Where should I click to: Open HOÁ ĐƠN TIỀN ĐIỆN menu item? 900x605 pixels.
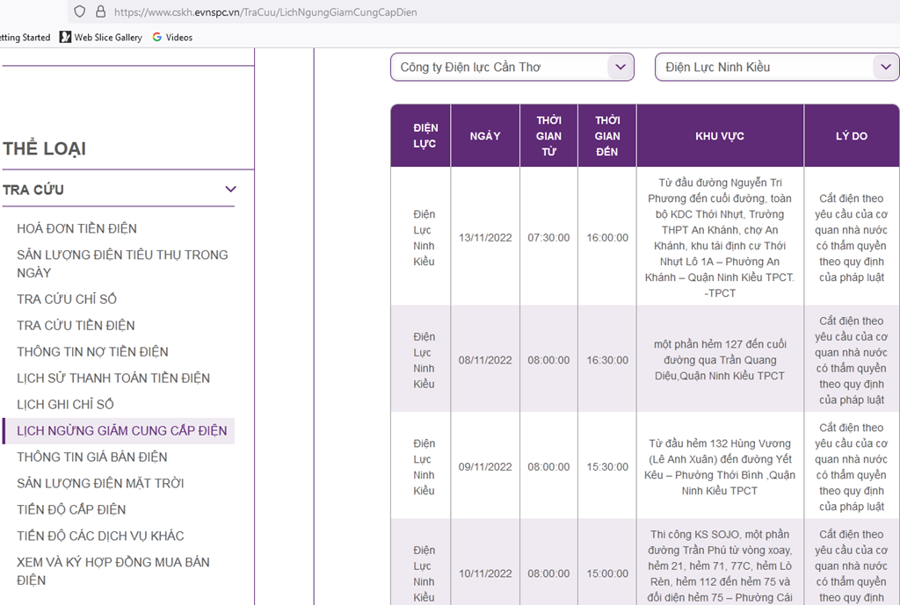(x=76, y=228)
